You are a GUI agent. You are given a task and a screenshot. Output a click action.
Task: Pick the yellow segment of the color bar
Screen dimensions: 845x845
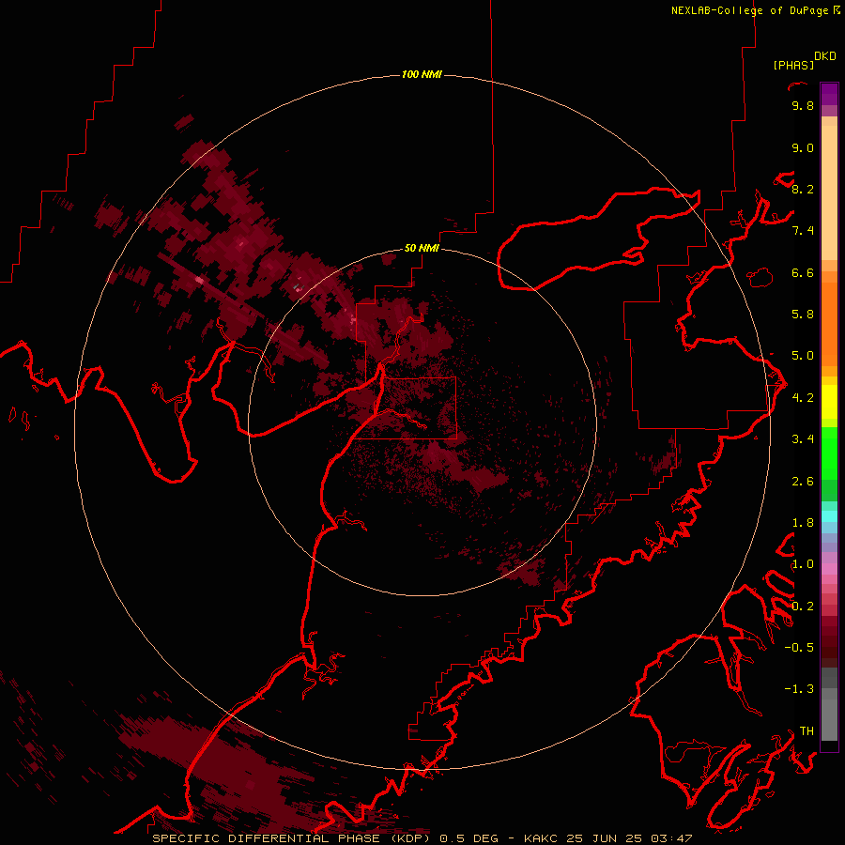pyautogui.click(x=829, y=402)
